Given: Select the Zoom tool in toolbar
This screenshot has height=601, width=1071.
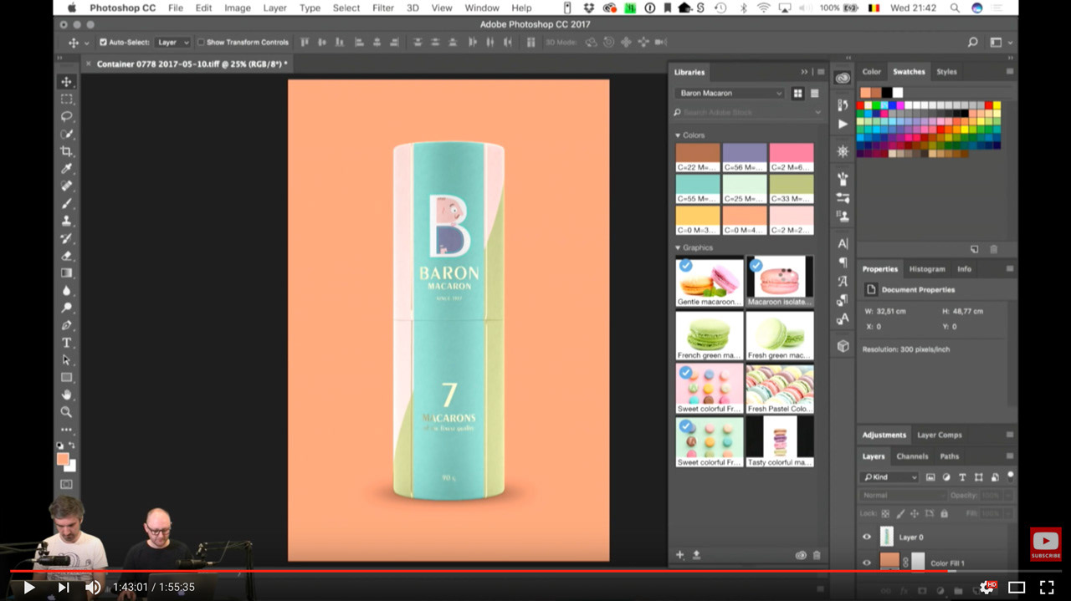Looking at the screenshot, I should point(66,412).
